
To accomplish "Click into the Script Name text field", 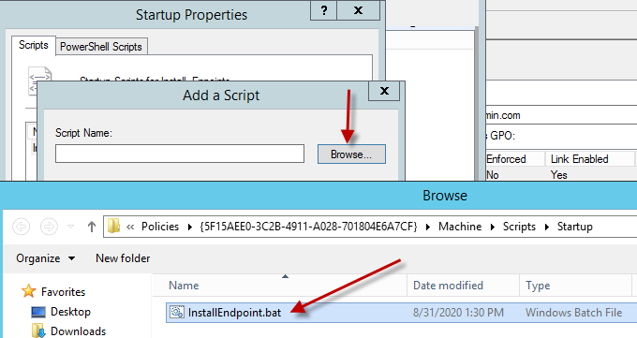I will 180,154.
